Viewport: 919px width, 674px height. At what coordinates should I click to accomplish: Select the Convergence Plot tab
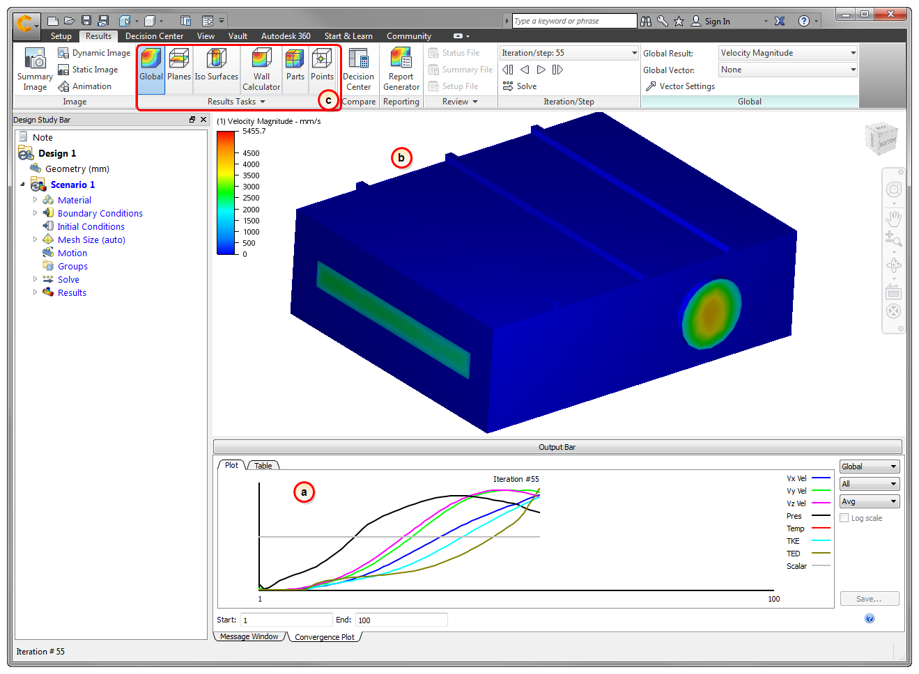click(325, 637)
